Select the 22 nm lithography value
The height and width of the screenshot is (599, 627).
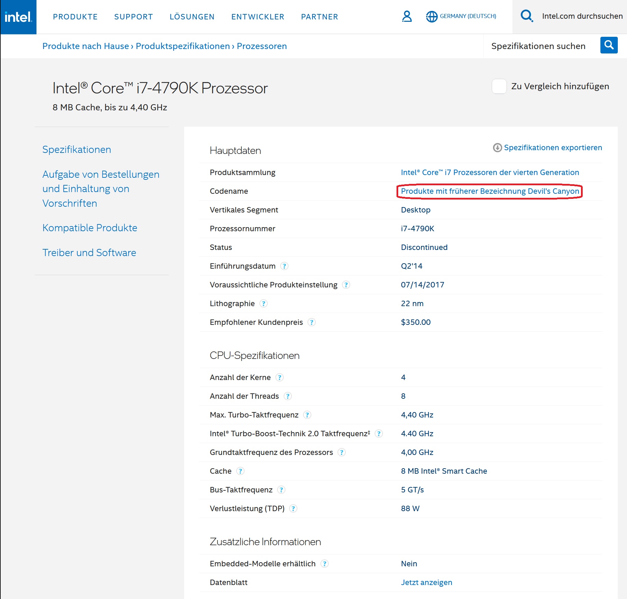(x=412, y=303)
